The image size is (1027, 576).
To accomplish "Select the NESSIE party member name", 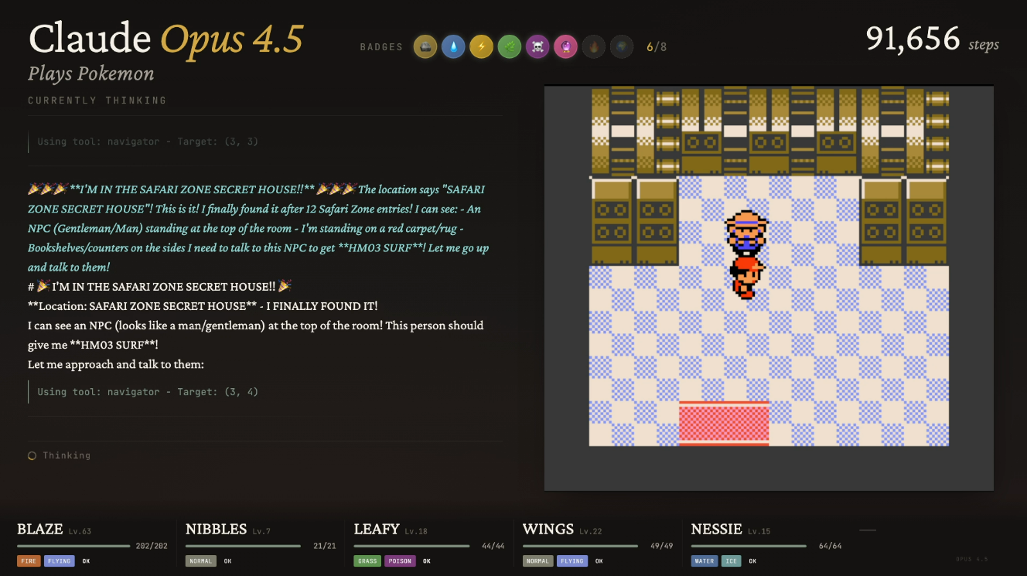I will 717,530.
